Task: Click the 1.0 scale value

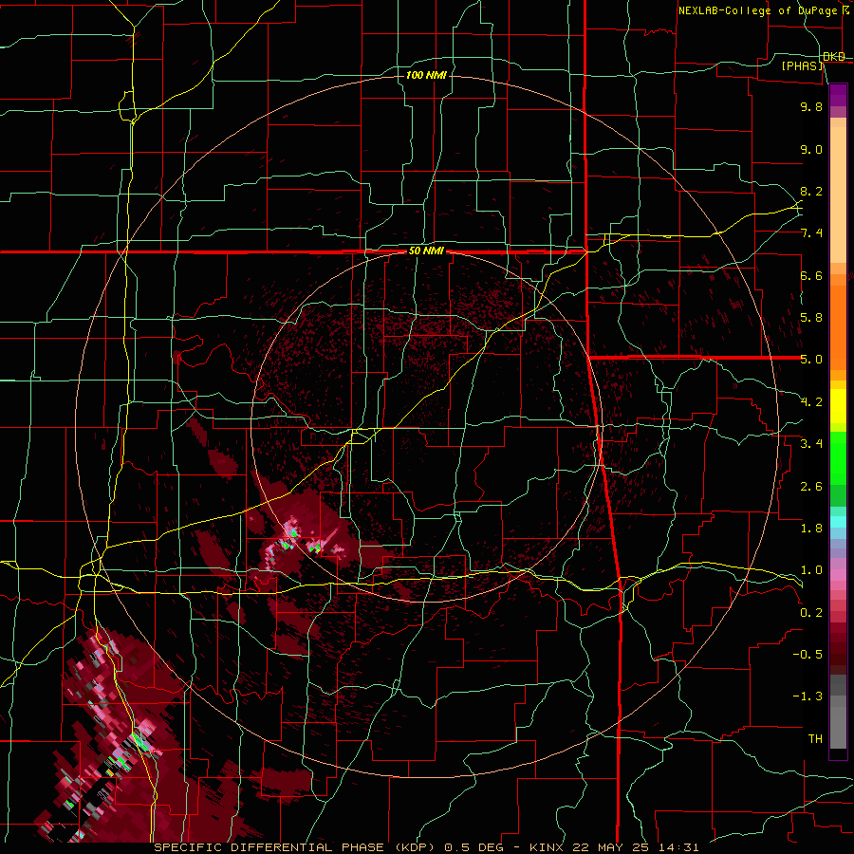Action: click(x=811, y=571)
